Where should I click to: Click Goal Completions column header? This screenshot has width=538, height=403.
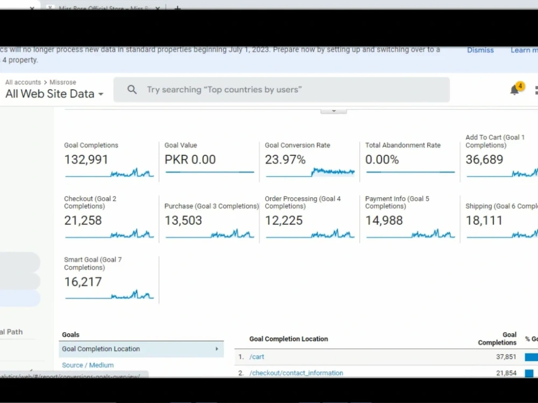point(497,339)
